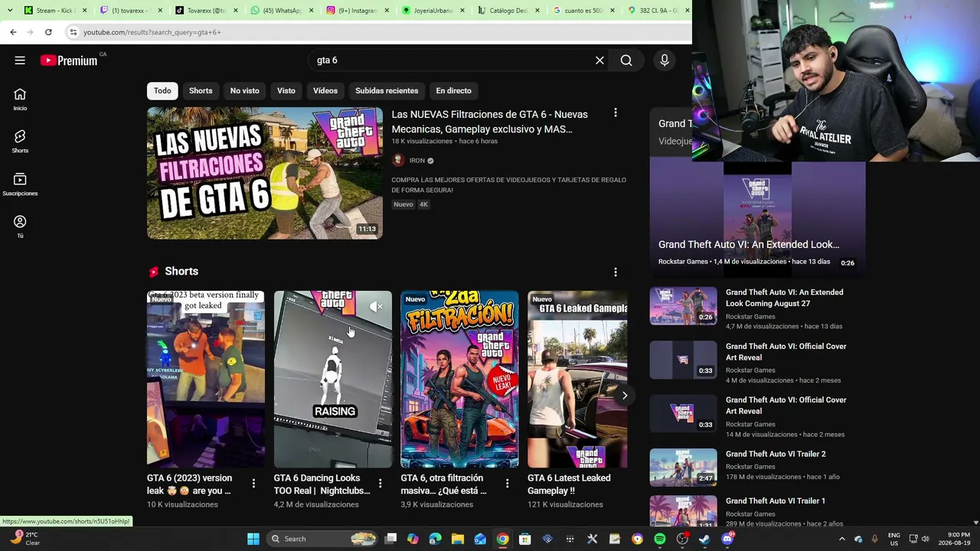Open Microsoft Edge from the taskbar
Image resolution: width=980 pixels, height=551 pixels.
[x=436, y=539]
